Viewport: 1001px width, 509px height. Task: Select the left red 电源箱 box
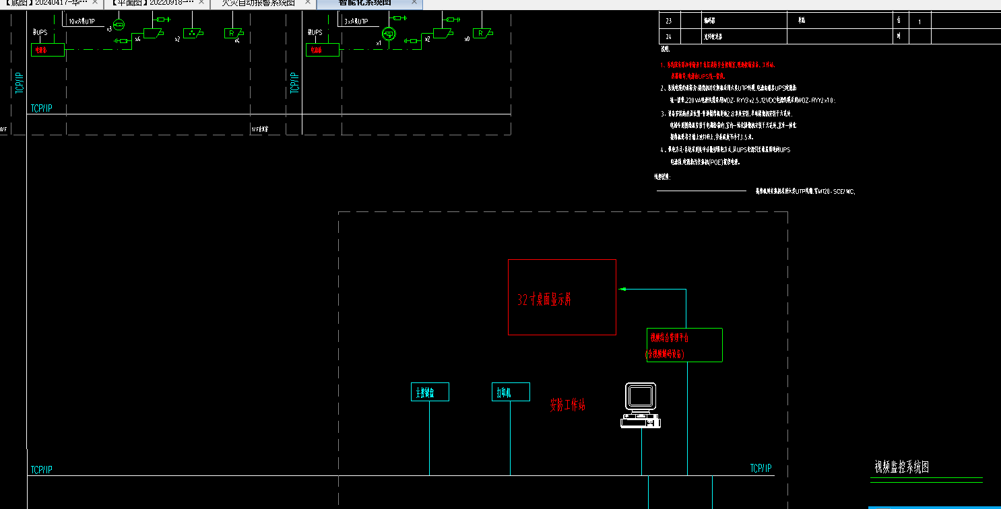click(48, 50)
